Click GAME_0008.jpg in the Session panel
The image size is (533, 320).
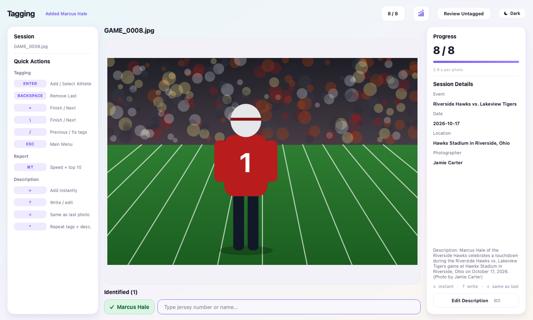pos(31,47)
